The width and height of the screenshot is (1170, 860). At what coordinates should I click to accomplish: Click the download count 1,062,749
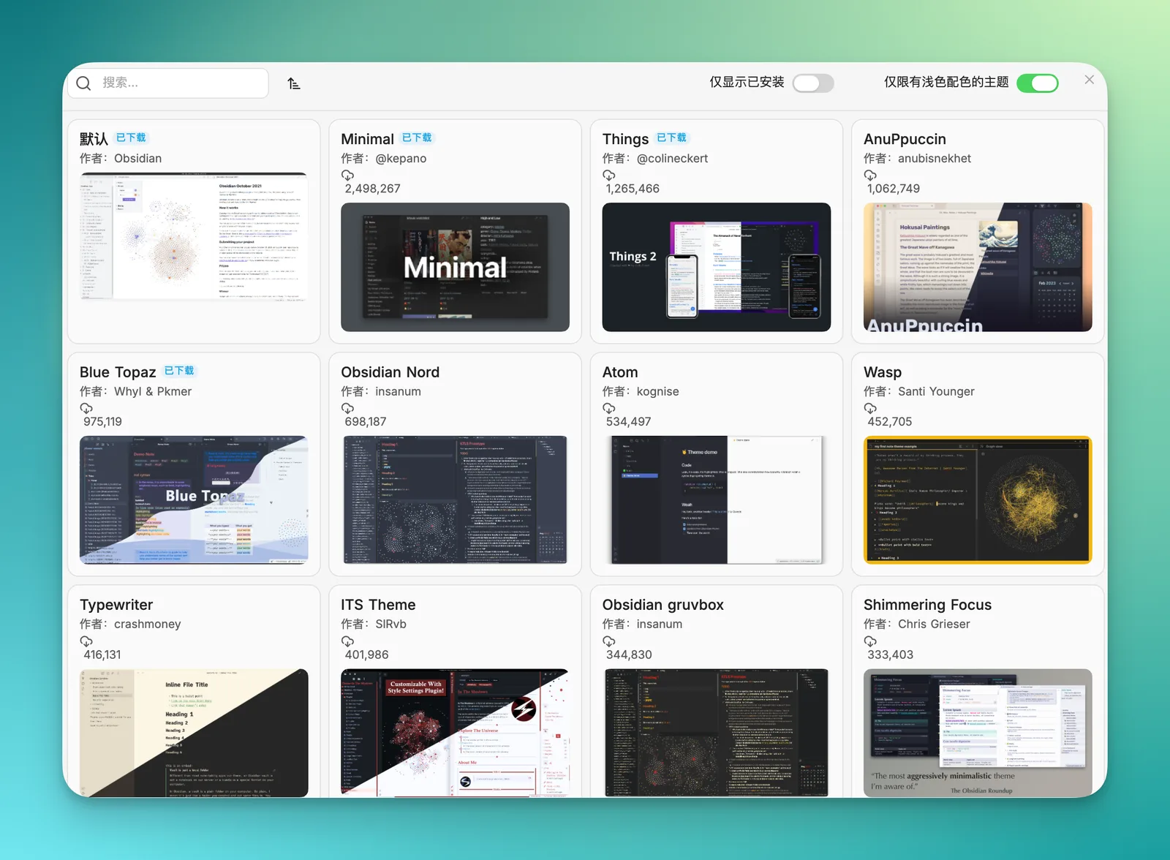click(894, 189)
